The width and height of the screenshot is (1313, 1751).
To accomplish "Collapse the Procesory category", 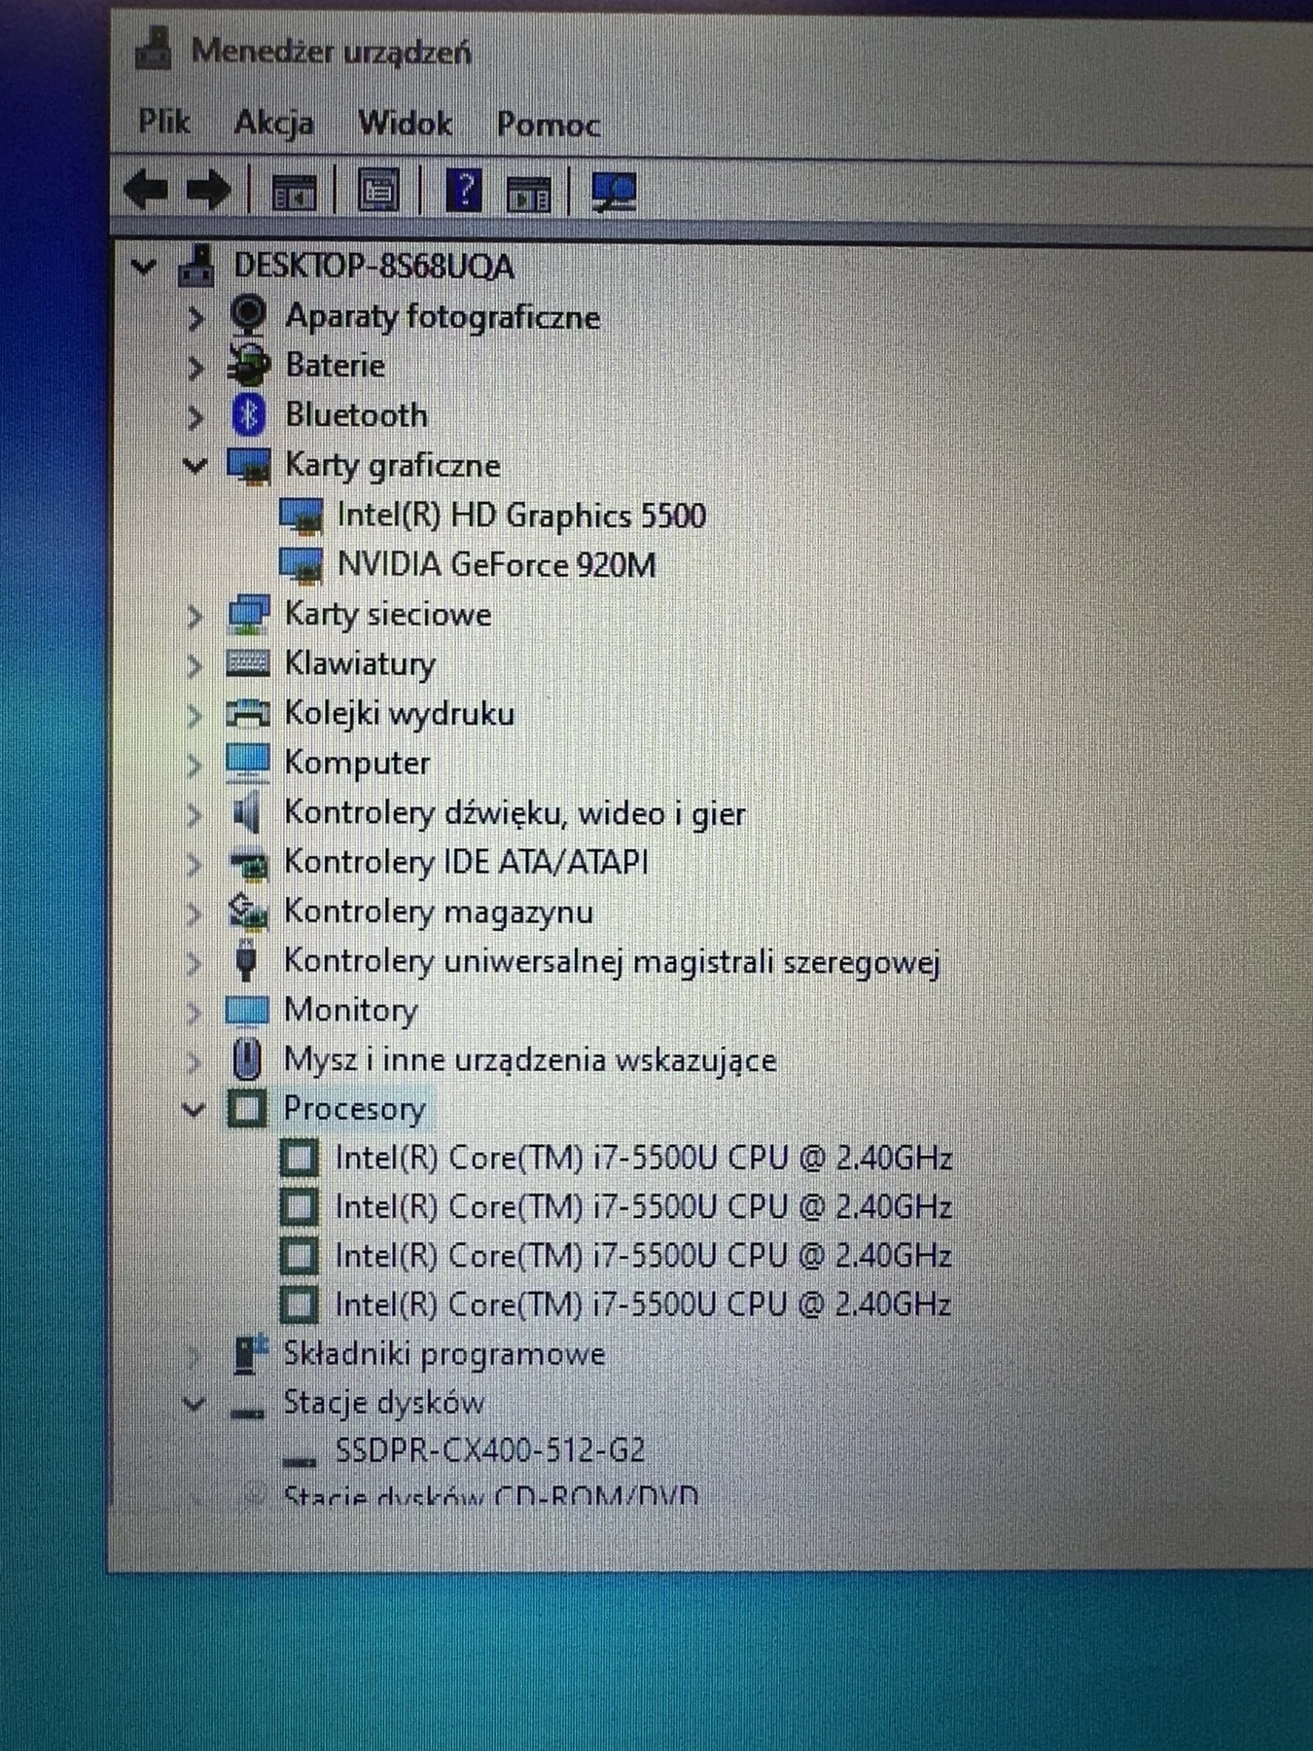I will pos(195,1109).
